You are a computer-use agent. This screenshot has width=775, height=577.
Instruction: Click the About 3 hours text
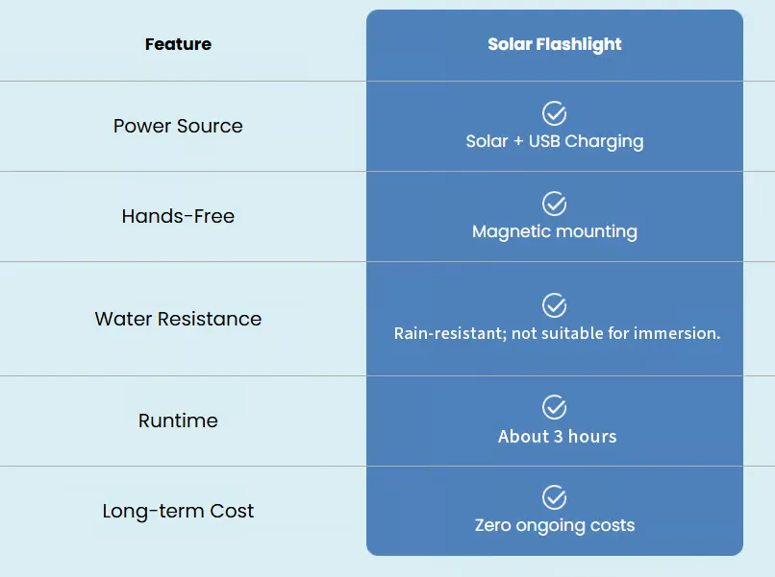pos(557,436)
